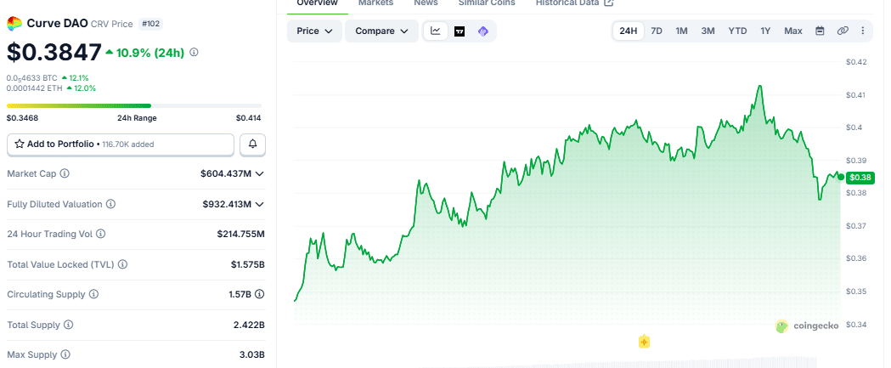Switch to the Similar Coins tab
Image resolution: width=891 pixels, height=368 pixels.
point(487,3)
